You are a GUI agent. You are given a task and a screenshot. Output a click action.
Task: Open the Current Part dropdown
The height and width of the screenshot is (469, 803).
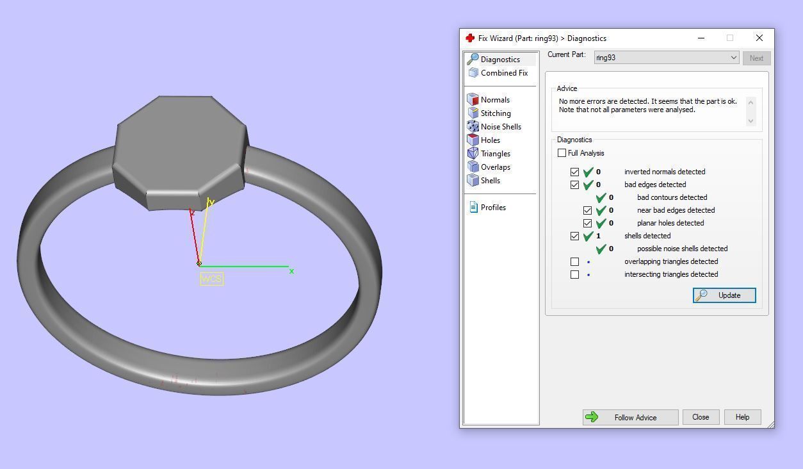(x=666, y=58)
